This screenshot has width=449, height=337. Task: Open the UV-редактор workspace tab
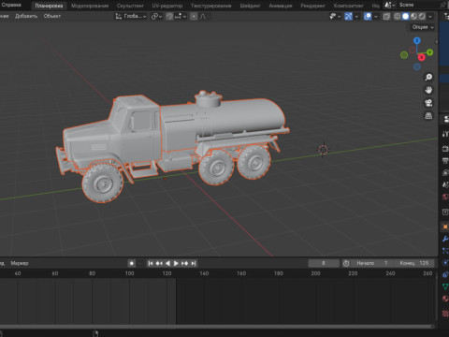coord(167,6)
